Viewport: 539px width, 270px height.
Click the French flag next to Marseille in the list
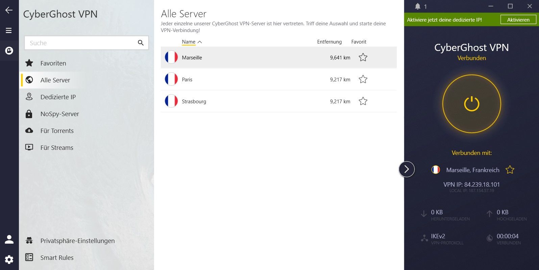tap(171, 57)
